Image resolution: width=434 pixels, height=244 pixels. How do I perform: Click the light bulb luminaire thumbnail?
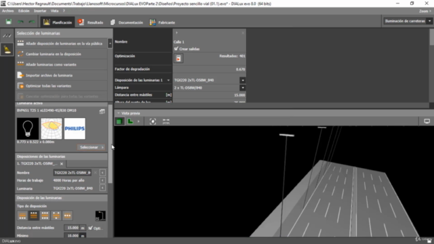pyautogui.click(x=28, y=128)
